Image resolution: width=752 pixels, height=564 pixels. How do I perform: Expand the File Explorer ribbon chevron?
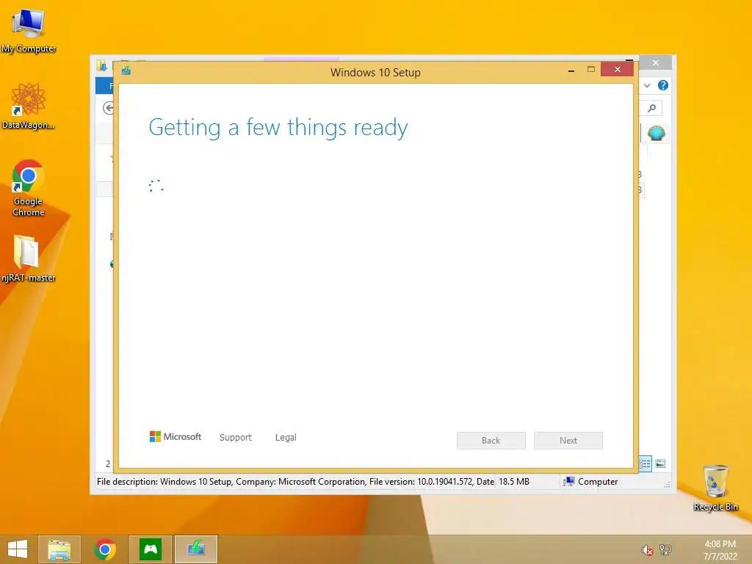tap(647, 85)
